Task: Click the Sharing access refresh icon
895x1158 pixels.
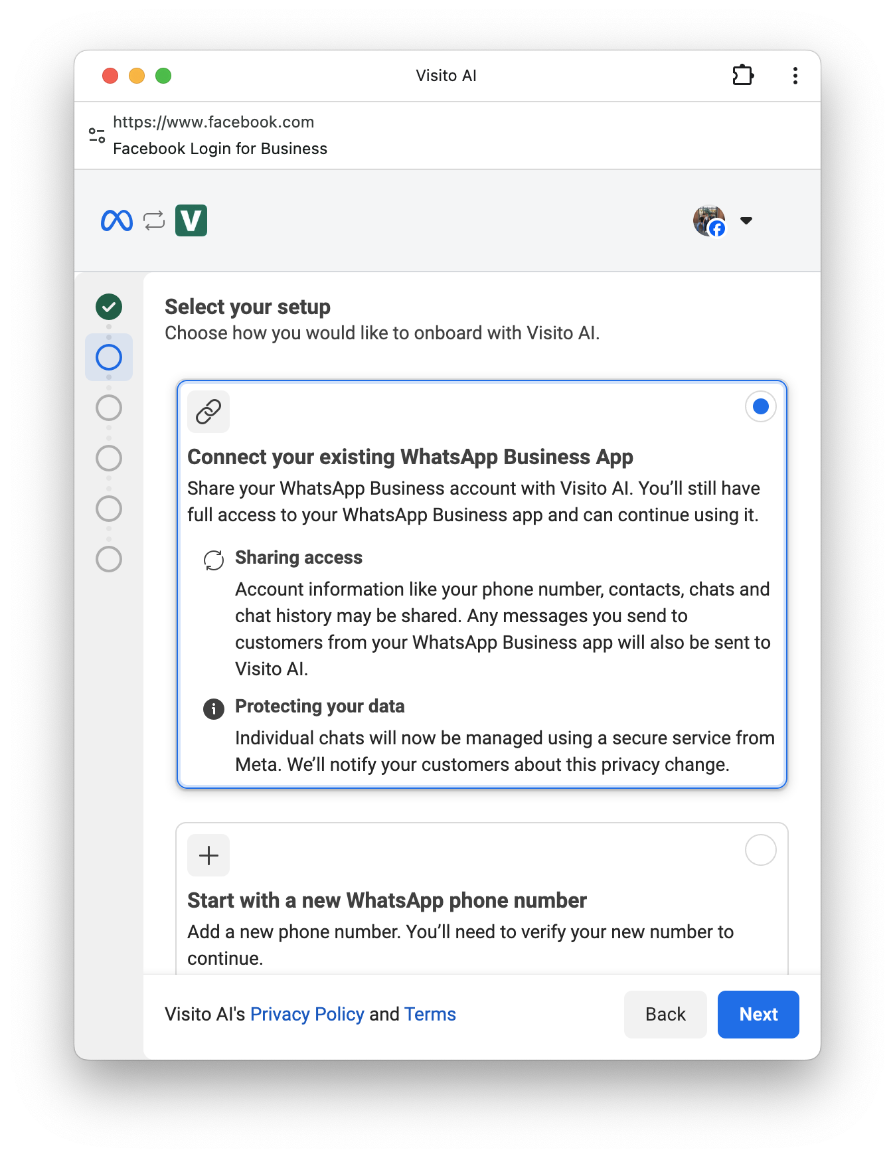Action: (214, 560)
